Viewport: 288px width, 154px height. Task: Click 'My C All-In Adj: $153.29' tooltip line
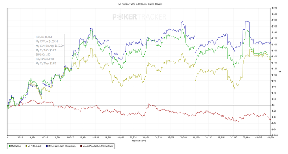pyautogui.click(x=50, y=46)
